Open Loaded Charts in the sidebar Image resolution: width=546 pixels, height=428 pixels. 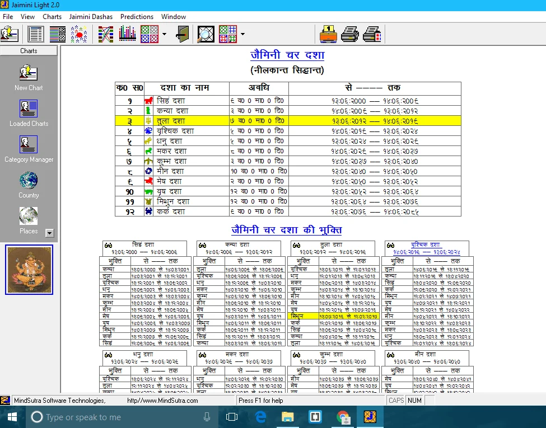pos(29,113)
